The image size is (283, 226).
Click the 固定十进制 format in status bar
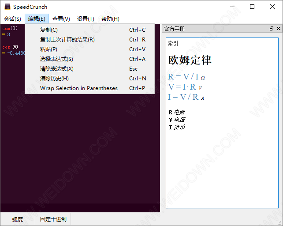click(53, 219)
